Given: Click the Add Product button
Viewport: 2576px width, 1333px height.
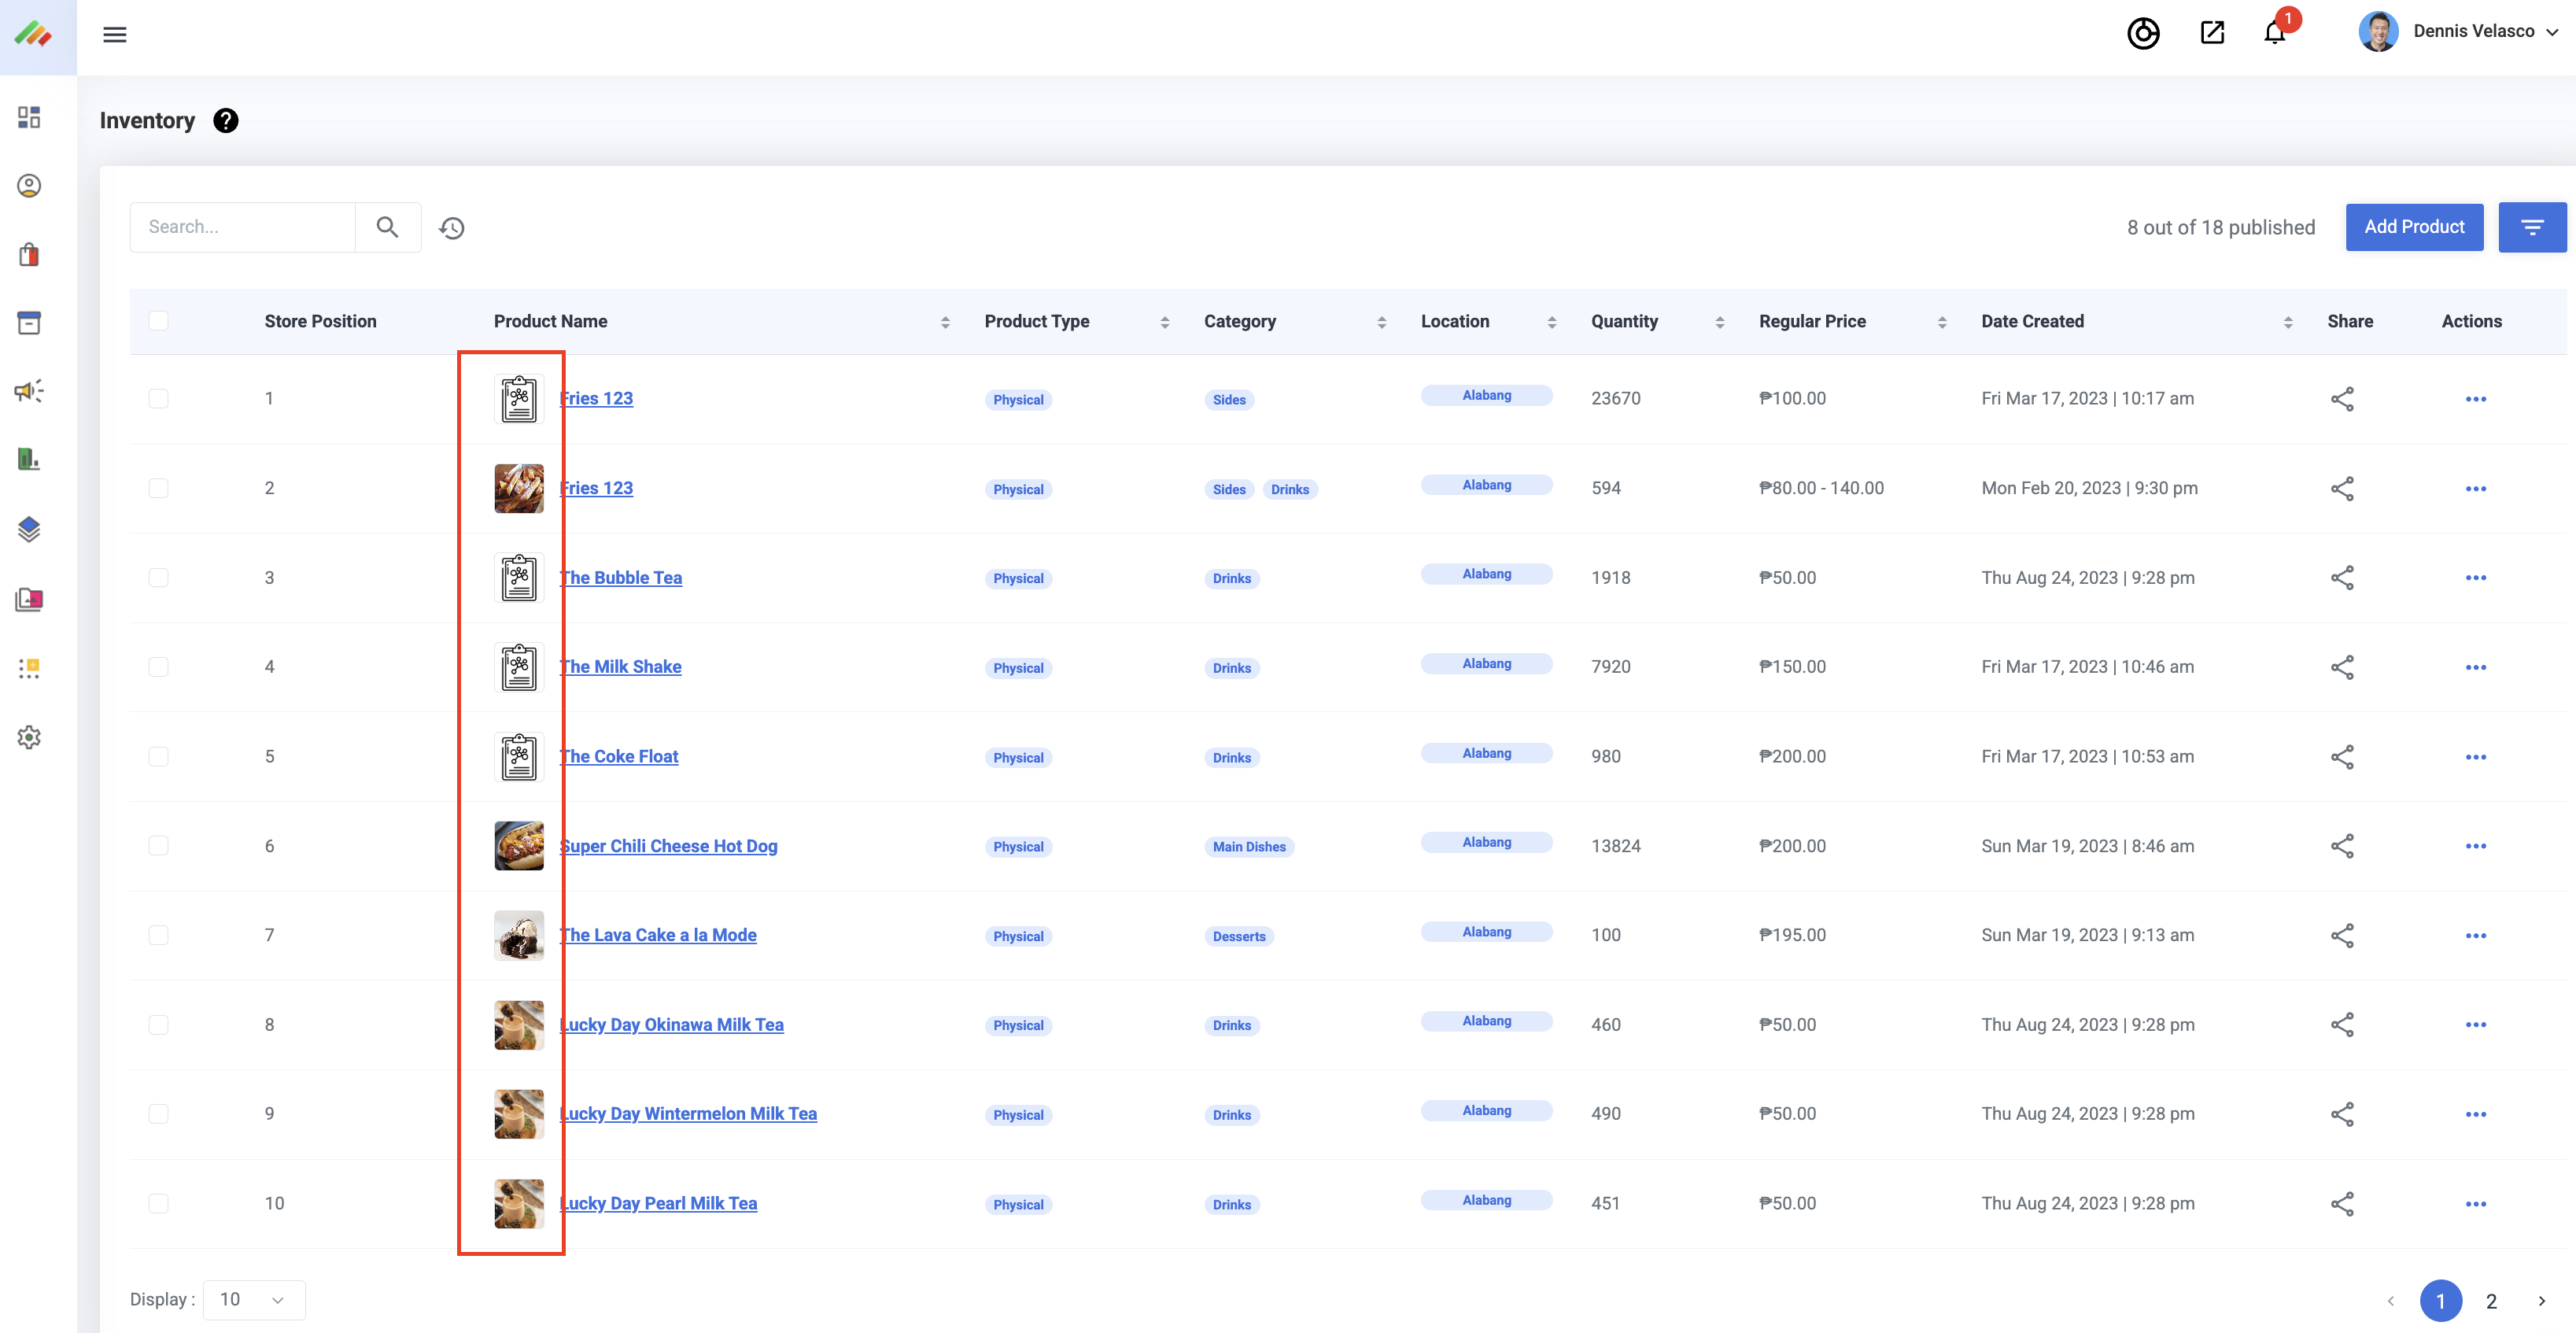Looking at the screenshot, I should 2414,227.
